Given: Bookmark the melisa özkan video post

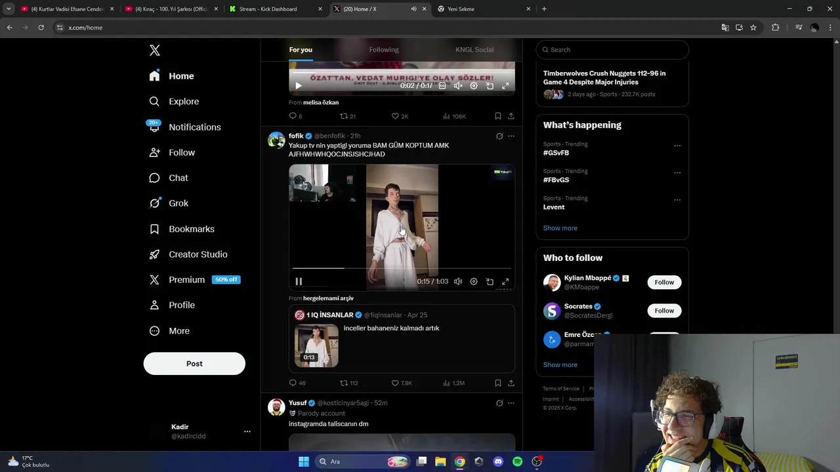Looking at the screenshot, I should 498,116.
